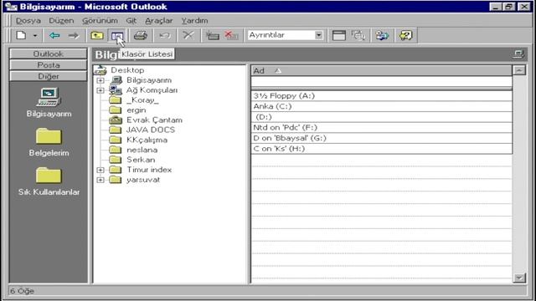Image resolution: width=536 pixels, height=301 pixels.
Task: Switch to the Outlook shortcut group
Action: 49,54
